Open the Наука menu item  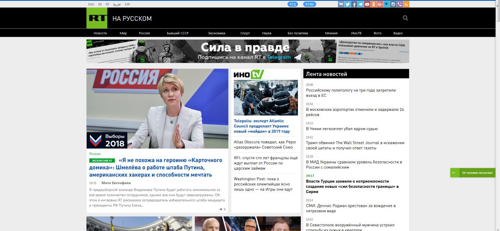click(267, 33)
